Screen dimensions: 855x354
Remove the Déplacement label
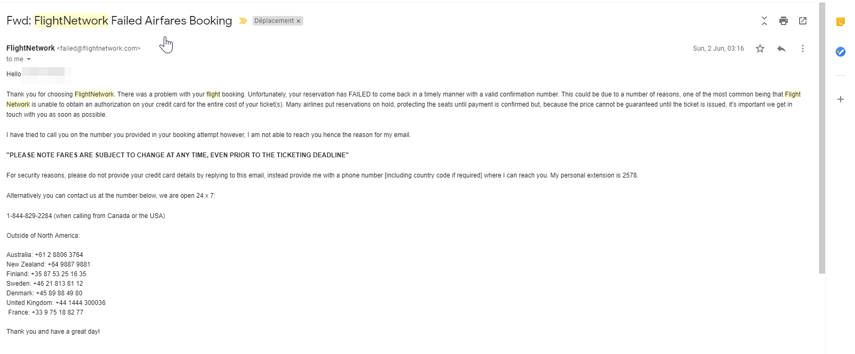(299, 21)
